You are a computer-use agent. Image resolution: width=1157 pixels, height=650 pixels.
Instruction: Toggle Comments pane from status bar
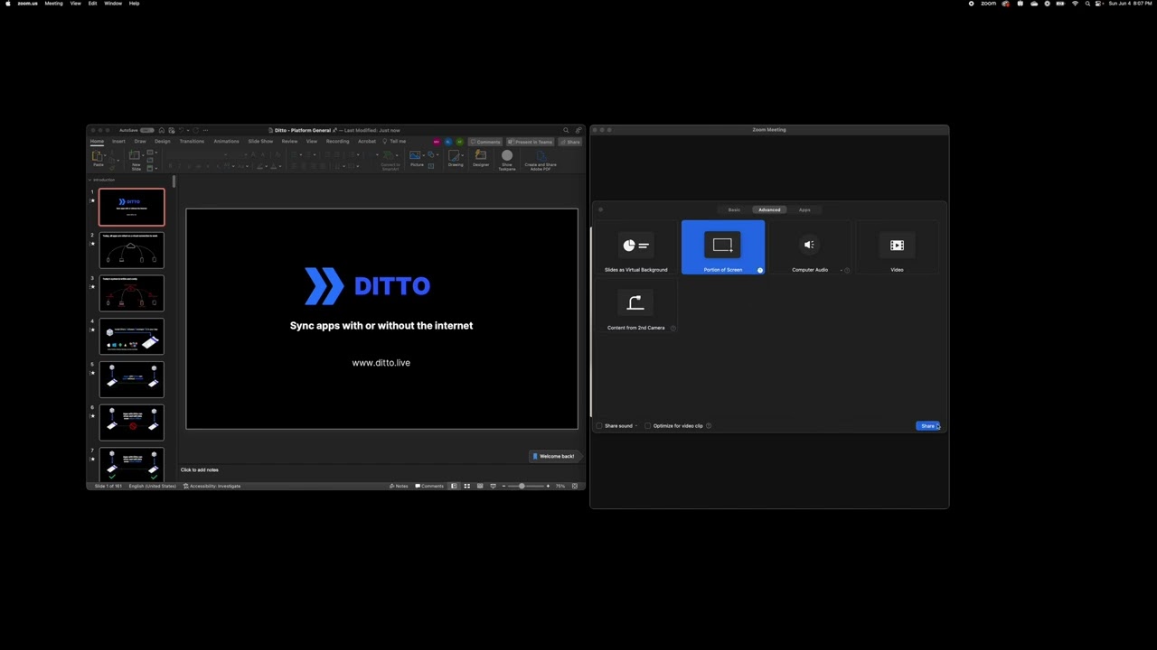click(429, 486)
